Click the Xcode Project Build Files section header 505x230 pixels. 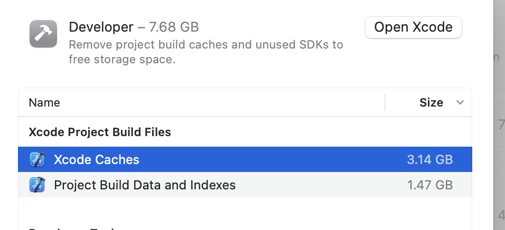tap(100, 132)
